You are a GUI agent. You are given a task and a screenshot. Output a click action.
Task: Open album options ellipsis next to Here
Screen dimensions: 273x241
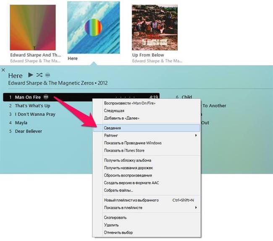(x=48, y=75)
